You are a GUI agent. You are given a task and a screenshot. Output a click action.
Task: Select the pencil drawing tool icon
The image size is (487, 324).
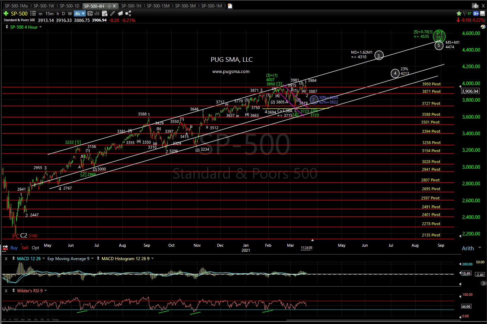(113, 13)
